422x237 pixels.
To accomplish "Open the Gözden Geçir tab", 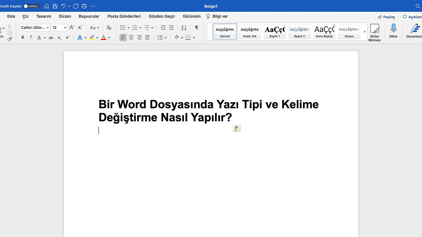I will 162,16.
